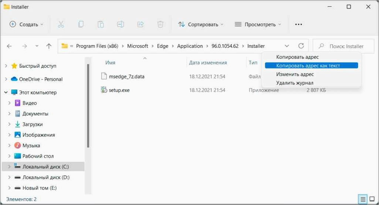Open the Просмотреть view dropdown
Viewport: 379px width, 205px height.
(x=258, y=24)
